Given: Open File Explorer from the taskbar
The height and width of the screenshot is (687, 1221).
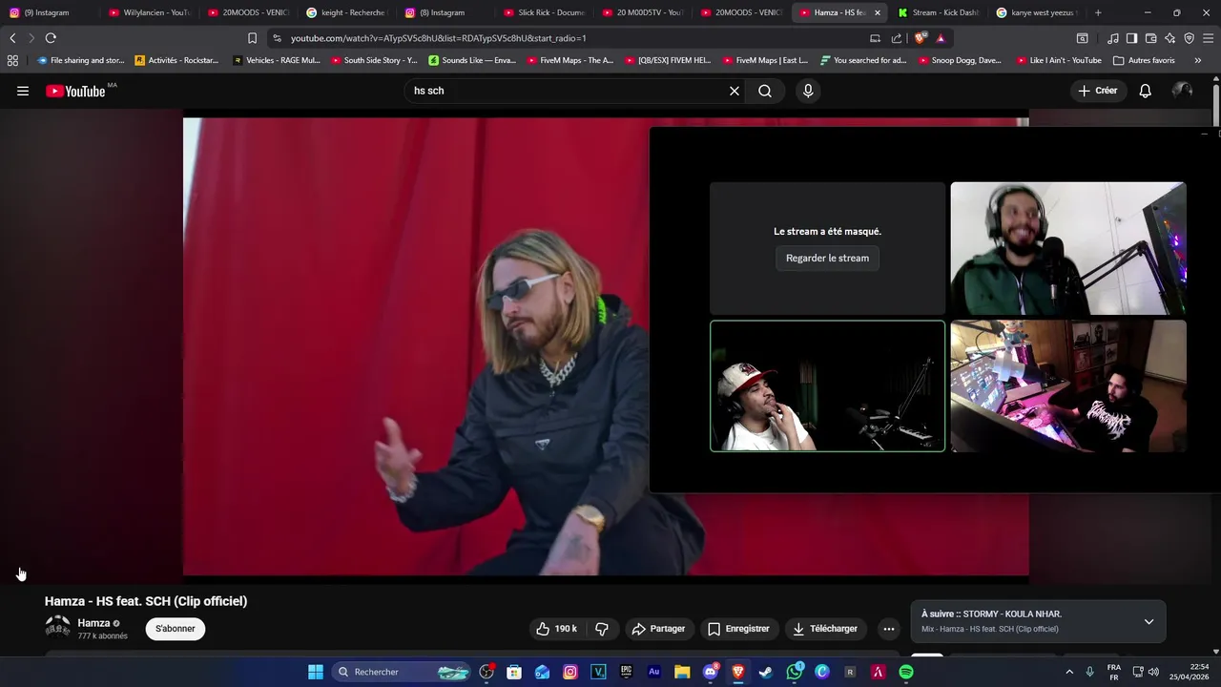Looking at the screenshot, I should pyautogui.click(x=682, y=672).
